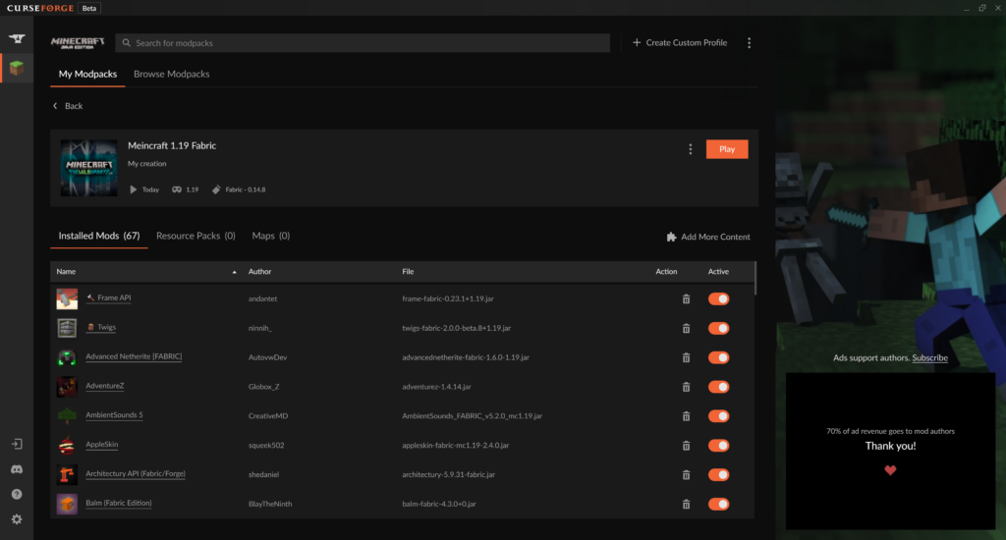Turn off the AppleSkin mod
The image size is (1006, 540).
click(x=718, y=446)
